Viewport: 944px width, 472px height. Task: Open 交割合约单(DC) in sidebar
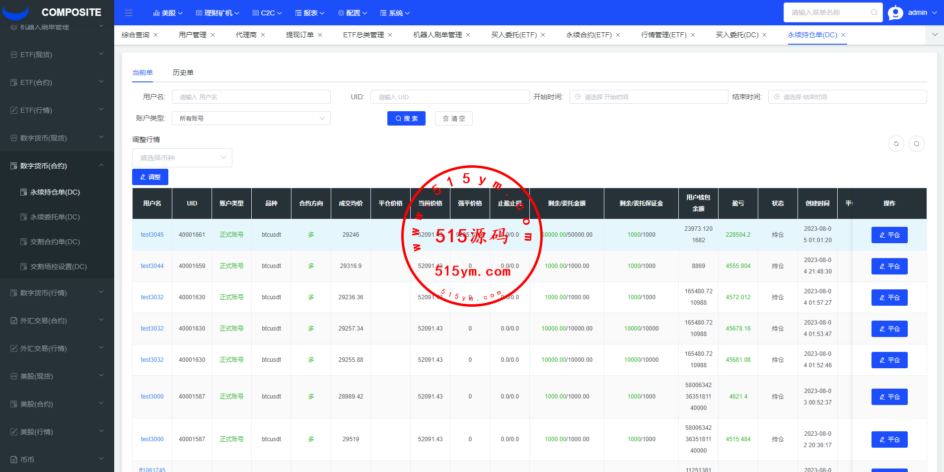[x=55, y=242]
